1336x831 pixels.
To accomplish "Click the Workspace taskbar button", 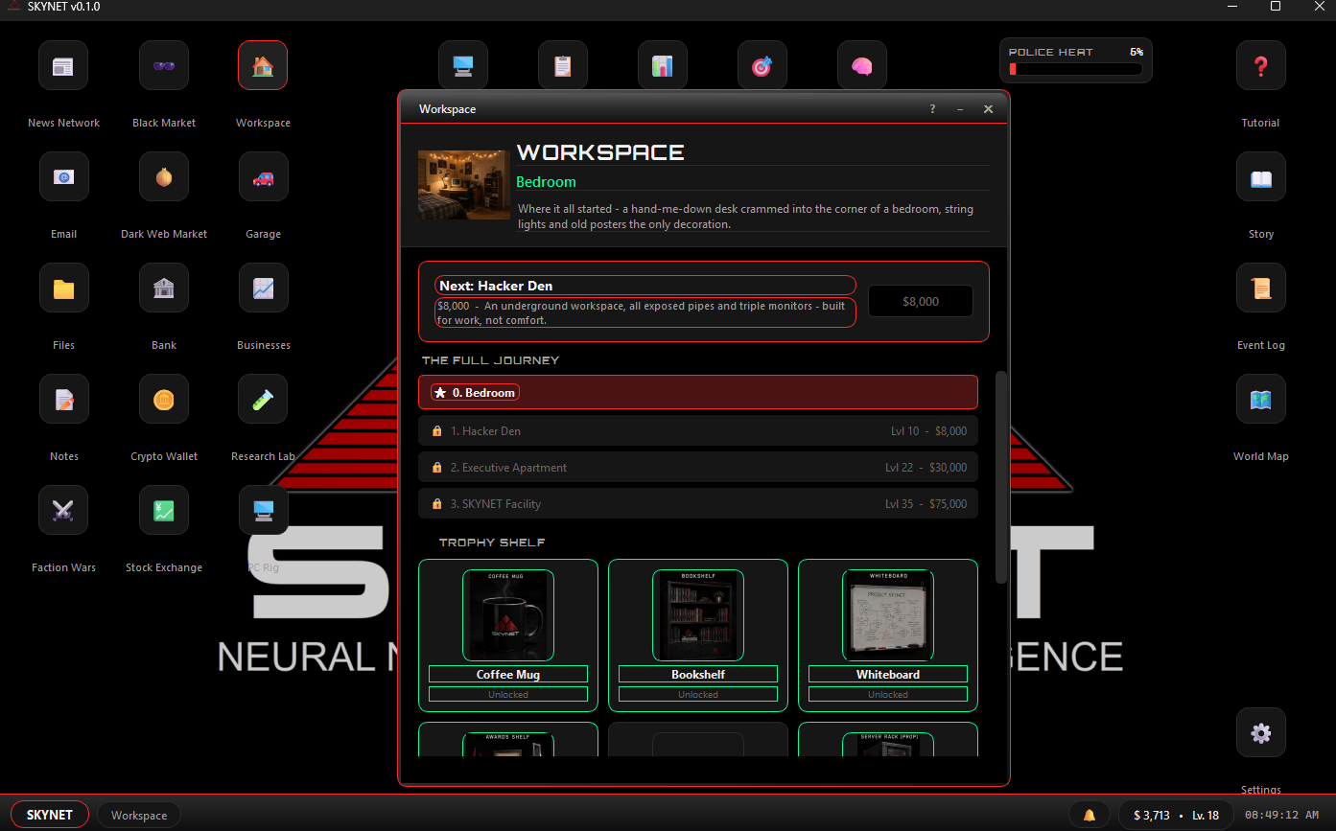I will [x=139, y=816].
